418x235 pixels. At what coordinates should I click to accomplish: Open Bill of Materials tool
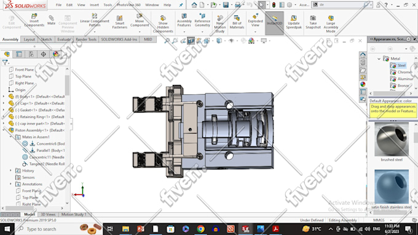[x=237, y=22]
